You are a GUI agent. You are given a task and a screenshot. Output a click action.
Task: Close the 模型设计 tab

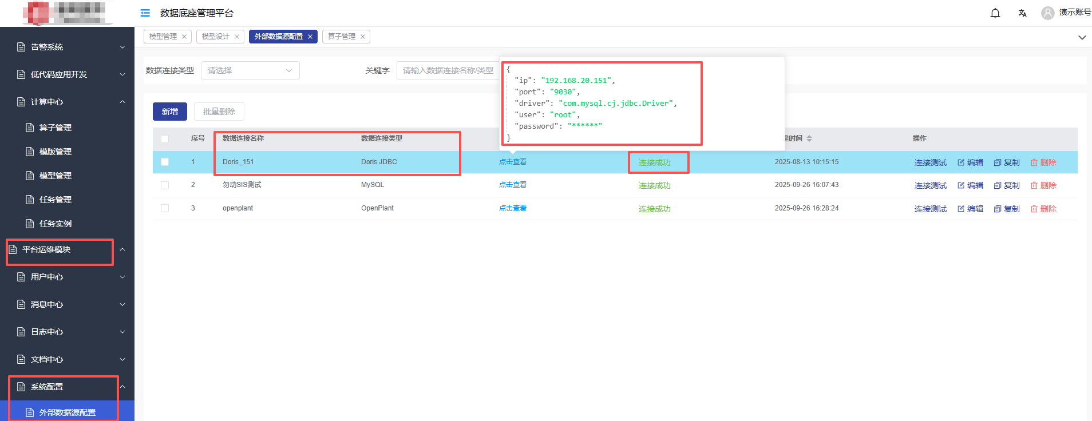click(x=237, y=37)
